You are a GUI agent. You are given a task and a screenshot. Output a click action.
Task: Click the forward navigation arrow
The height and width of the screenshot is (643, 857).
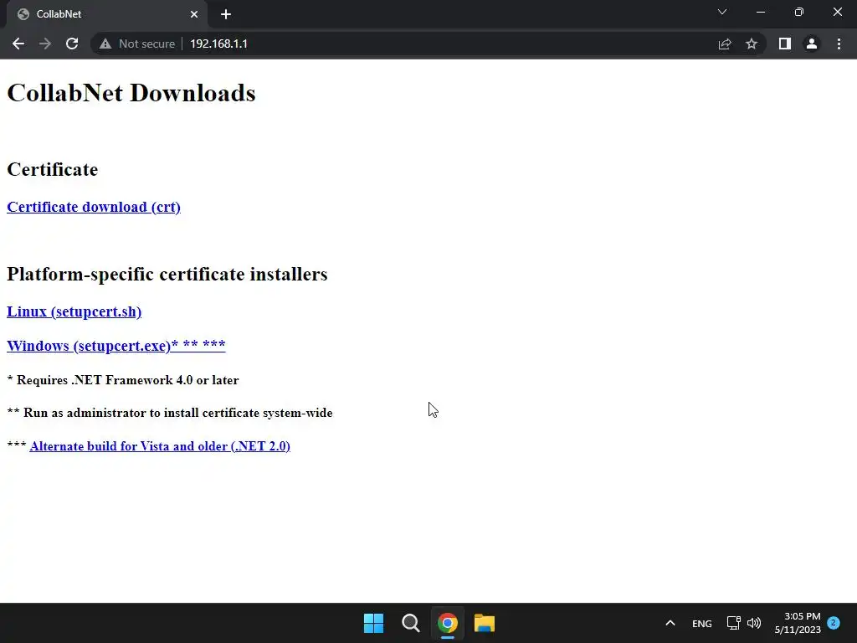tap(45, 44)
